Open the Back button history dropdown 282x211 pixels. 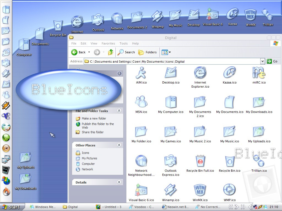[x=89, y=52]
